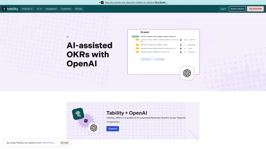
Task: Click the plus icon between the integration logos
Action: (86, 121)
